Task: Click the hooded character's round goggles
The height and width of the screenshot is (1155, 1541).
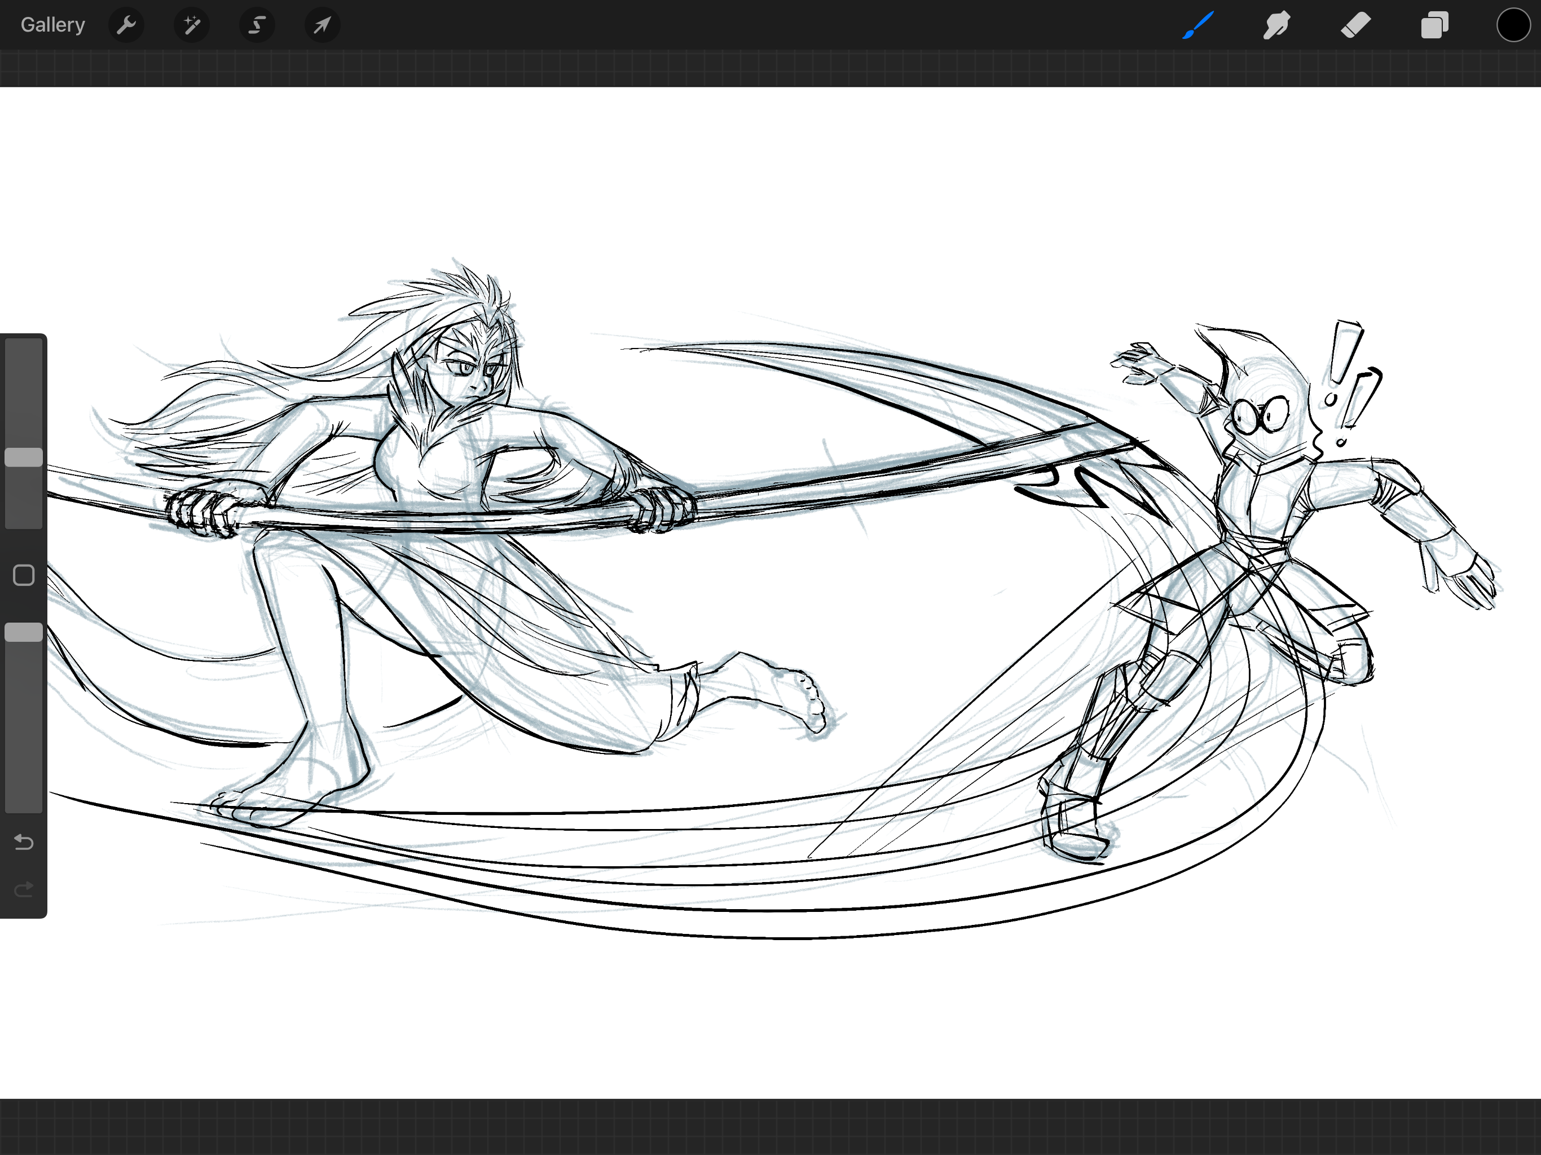Action: [1260, 415]
